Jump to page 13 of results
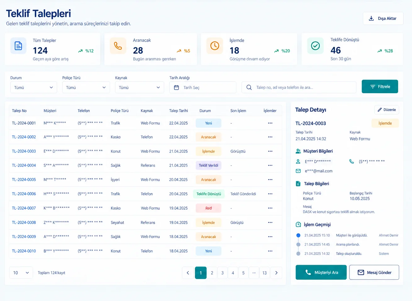 pyautogui.click(x=264, y=273)
